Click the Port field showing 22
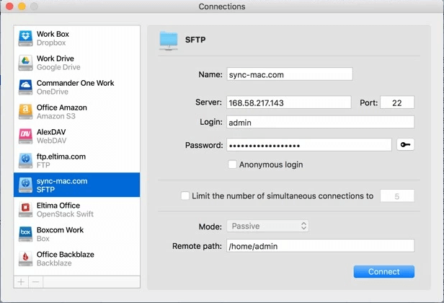The image size is (444, 303). (397, 102)
